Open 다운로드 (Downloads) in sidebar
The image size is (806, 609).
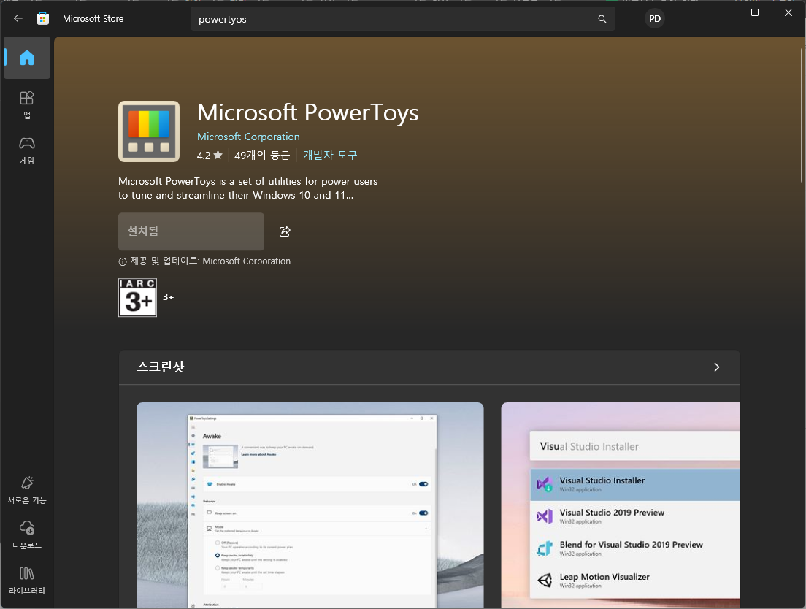tap(27, 535)
